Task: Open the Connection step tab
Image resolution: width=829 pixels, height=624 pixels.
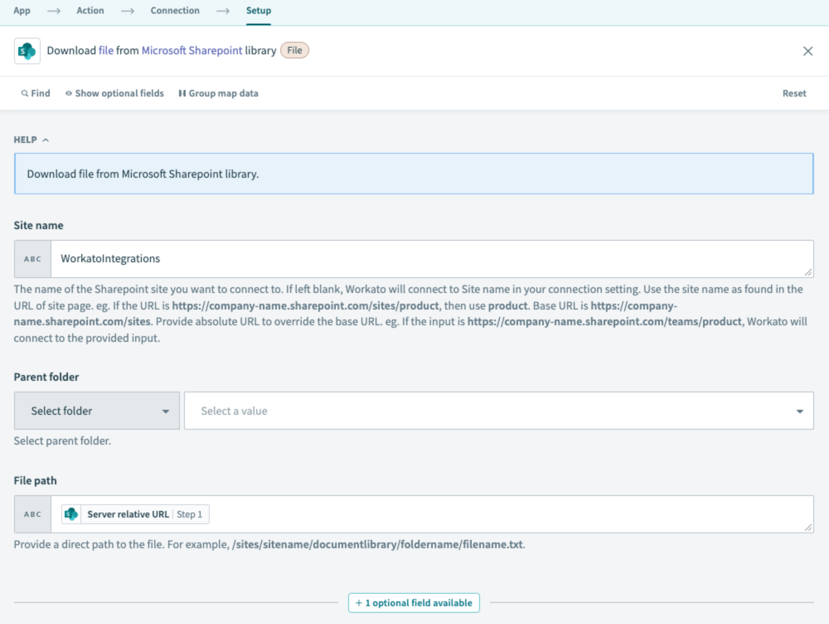Action: click(175, 11)
